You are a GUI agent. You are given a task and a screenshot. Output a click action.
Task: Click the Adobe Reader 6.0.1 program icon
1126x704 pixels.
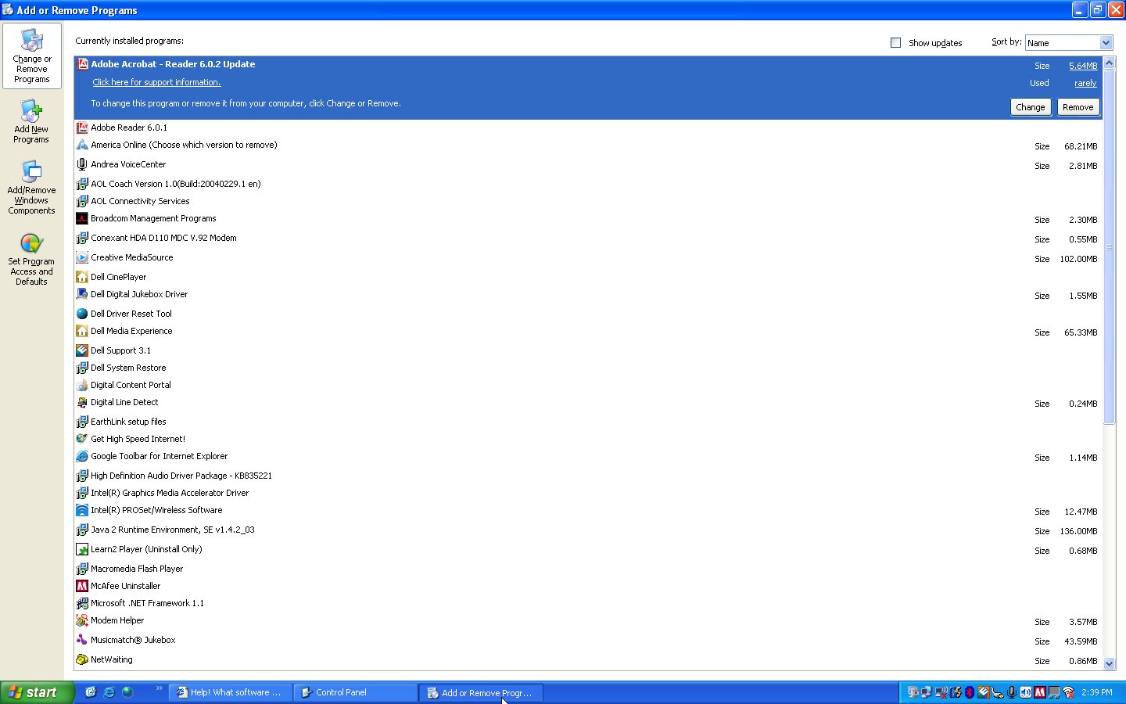82,128
